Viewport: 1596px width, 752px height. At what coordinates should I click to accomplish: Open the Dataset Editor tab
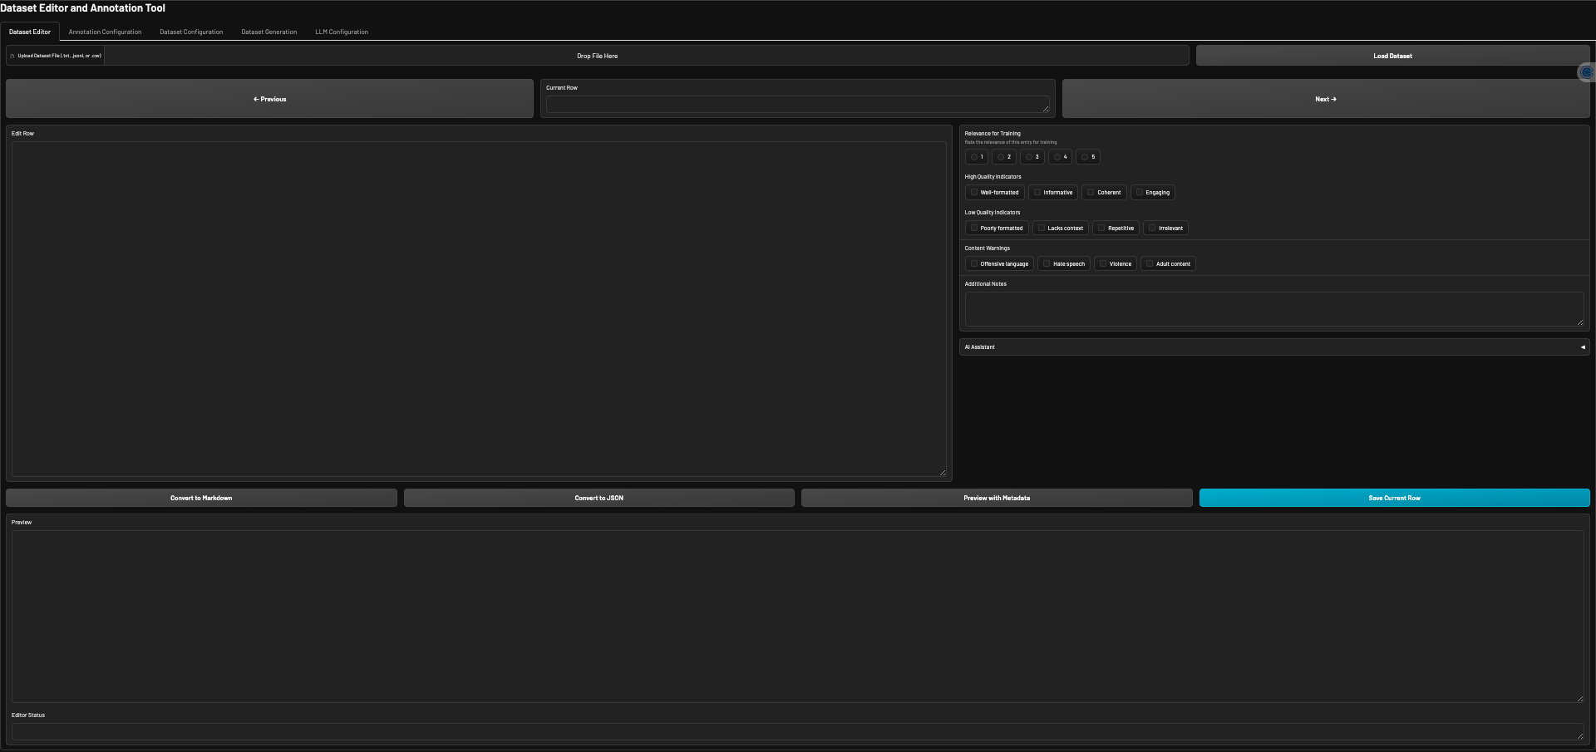point(30,32)
